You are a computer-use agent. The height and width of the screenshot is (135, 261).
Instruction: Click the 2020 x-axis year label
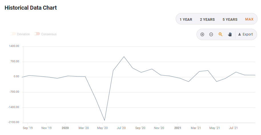[65, 128]
